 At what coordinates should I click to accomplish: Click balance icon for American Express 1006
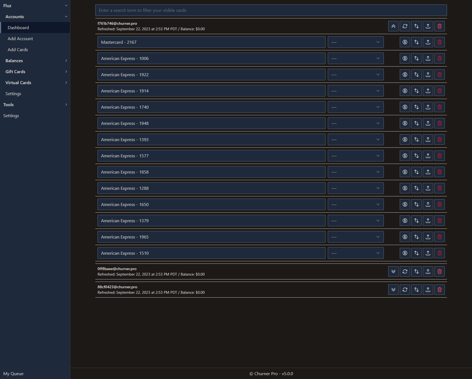(405, 58)
